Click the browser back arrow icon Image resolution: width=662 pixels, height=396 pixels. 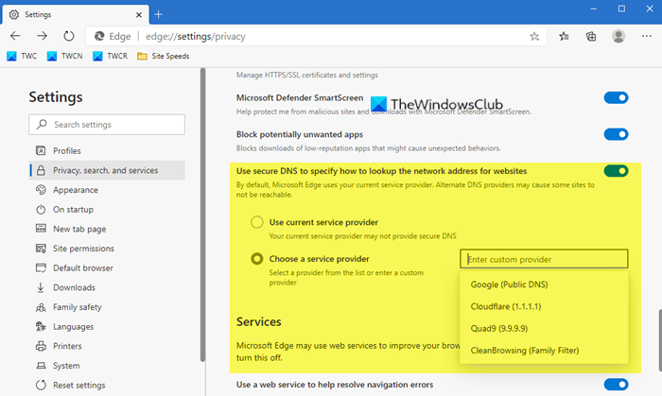click(15, 36)
